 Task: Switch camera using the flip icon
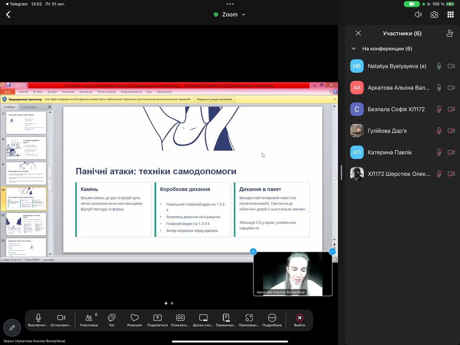[x=434, y=15]
